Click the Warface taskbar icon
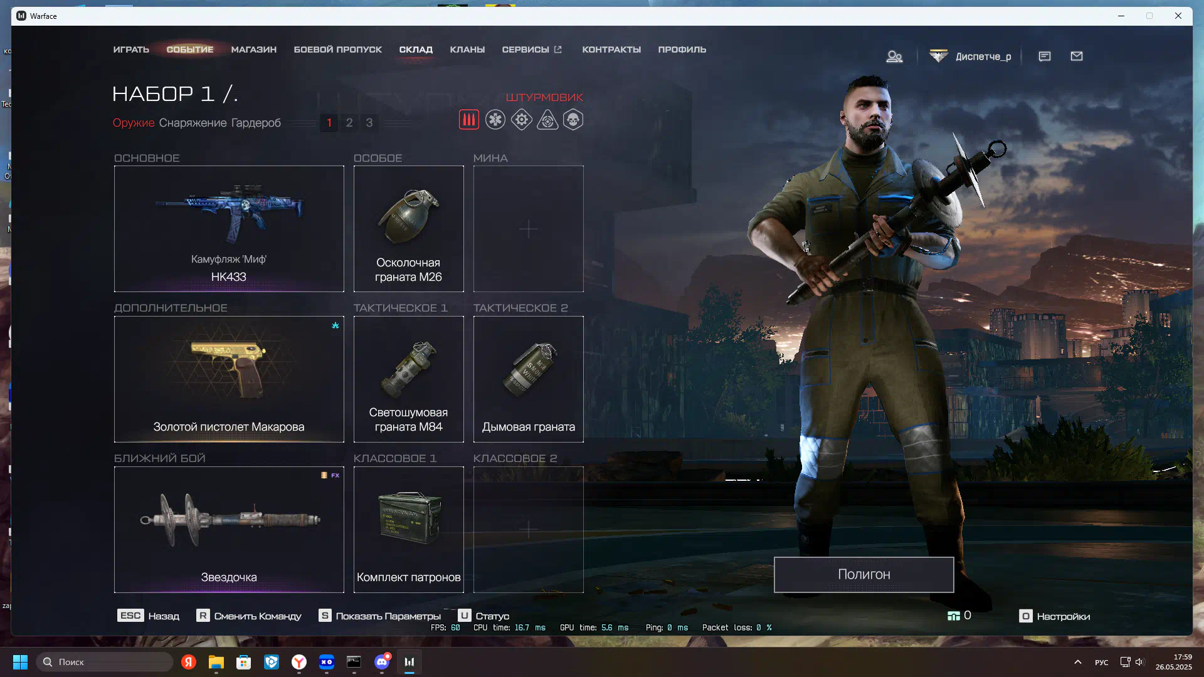The image size is (1204, 677). (409, 662)
